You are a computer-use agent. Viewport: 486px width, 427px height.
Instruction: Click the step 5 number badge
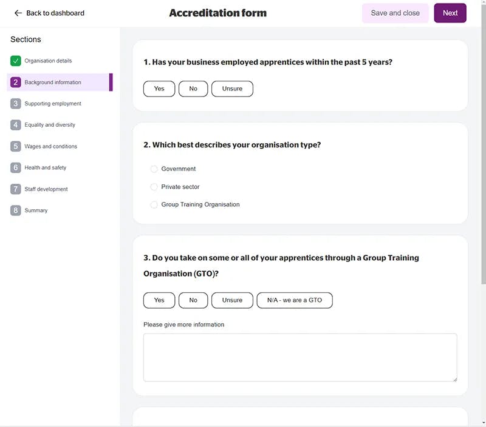click(16, 146)
